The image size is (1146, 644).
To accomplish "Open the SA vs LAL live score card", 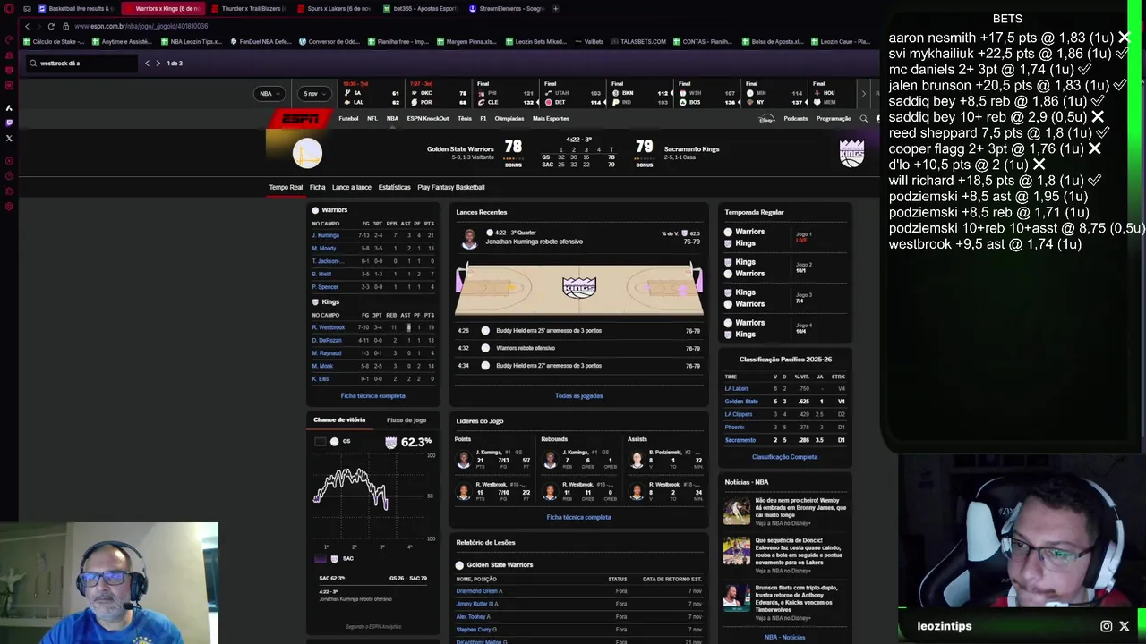I will 372,93.
